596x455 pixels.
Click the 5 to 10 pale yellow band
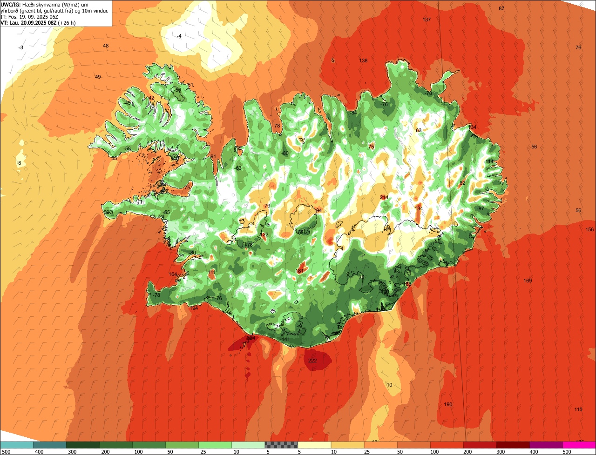point(314,445)
